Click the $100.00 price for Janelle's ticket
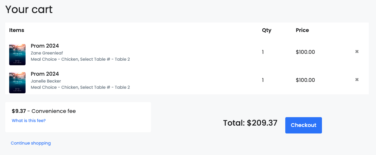Screen dimensions: 376x155 pyautogui.click(x=305, y=80)
